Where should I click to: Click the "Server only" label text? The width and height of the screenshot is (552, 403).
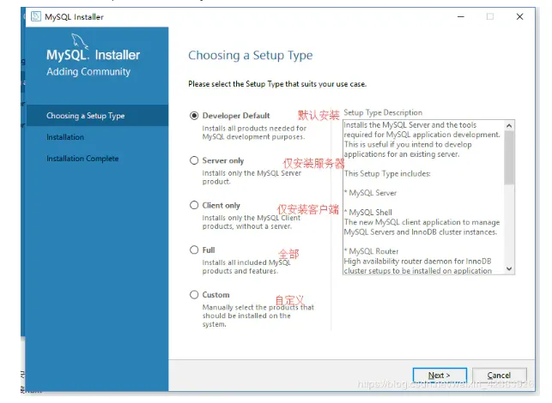coord(223,160)
